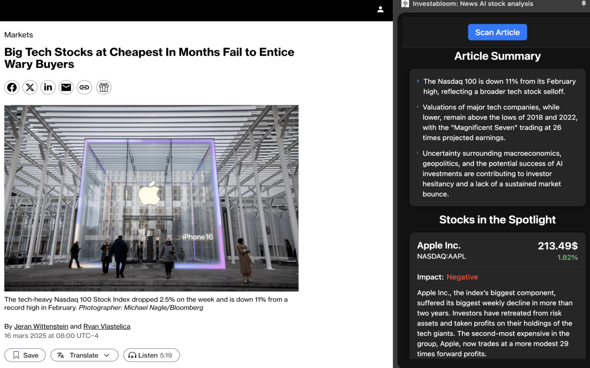
Task: Click the Negative impact label
Action: (x=462, y=277)
